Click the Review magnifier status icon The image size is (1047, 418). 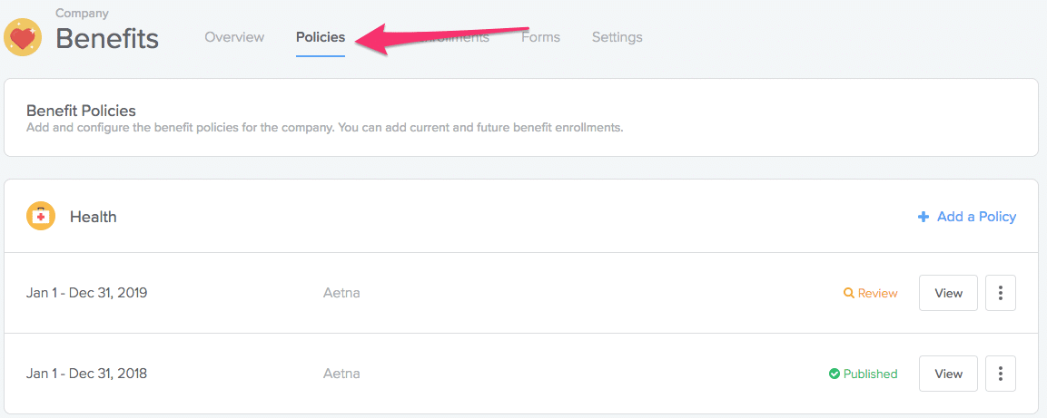848,293
